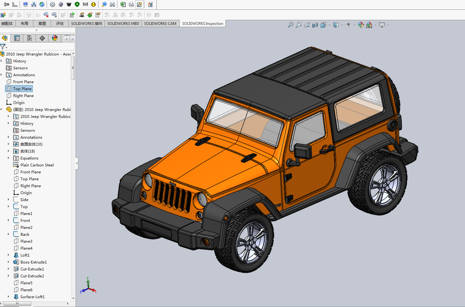
Task: Select the Right Plane under top assembly
Action: tap(23, 96)
